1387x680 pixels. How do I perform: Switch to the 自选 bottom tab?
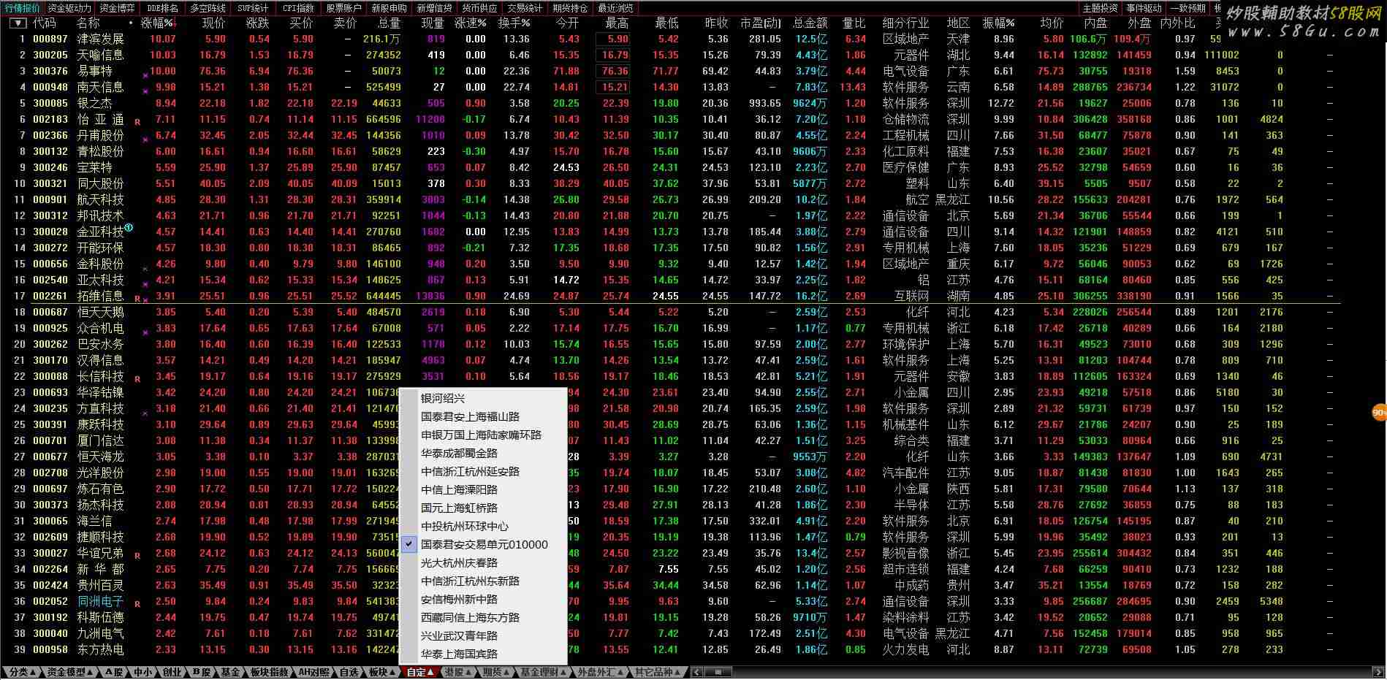349,672
